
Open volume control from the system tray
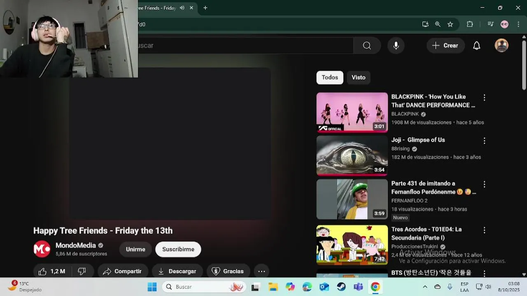click(x=488, y=287)
